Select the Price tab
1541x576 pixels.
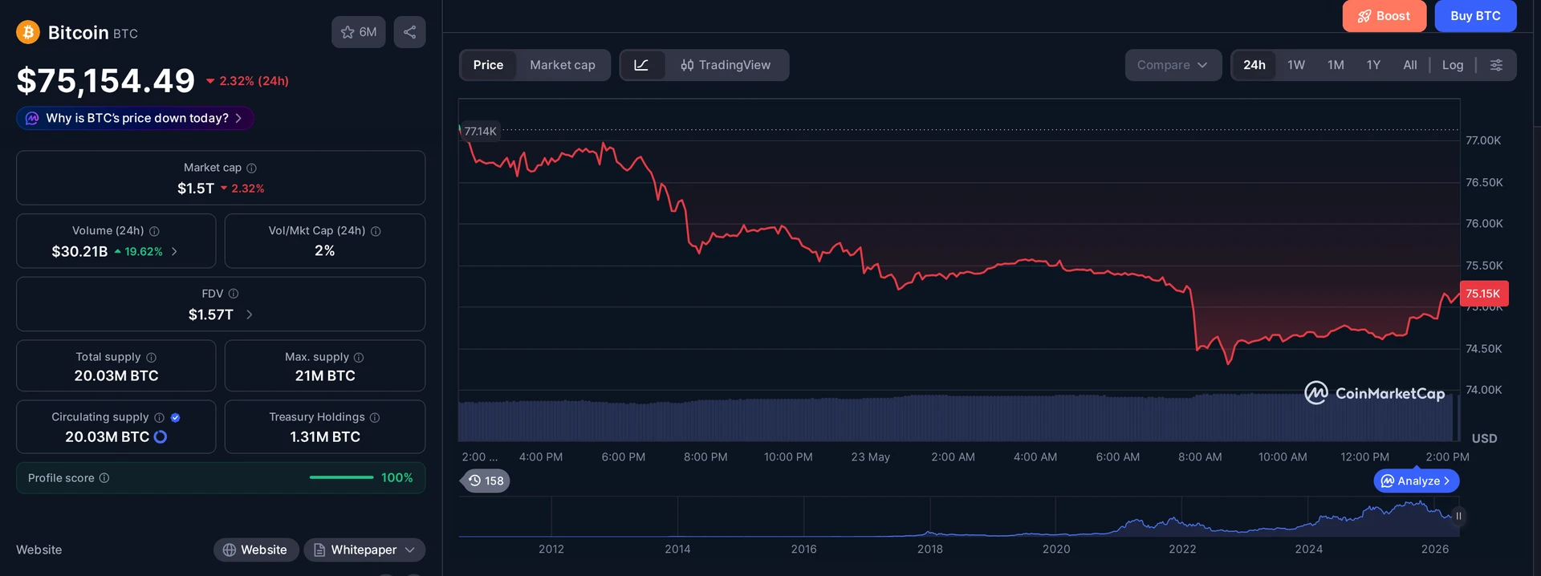point(488,65)
